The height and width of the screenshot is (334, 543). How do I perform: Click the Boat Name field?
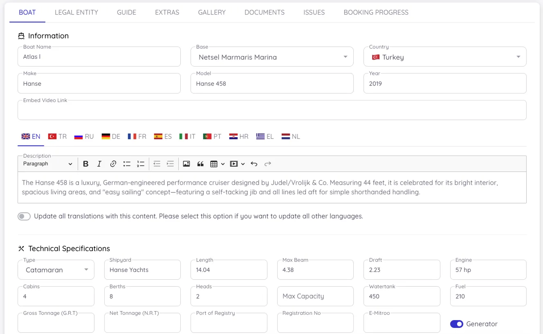[x=99, y=57]
